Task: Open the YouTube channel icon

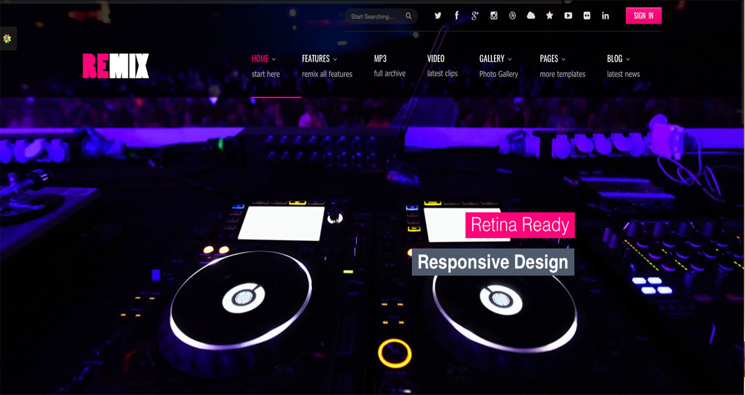Action: pos(568,16)
